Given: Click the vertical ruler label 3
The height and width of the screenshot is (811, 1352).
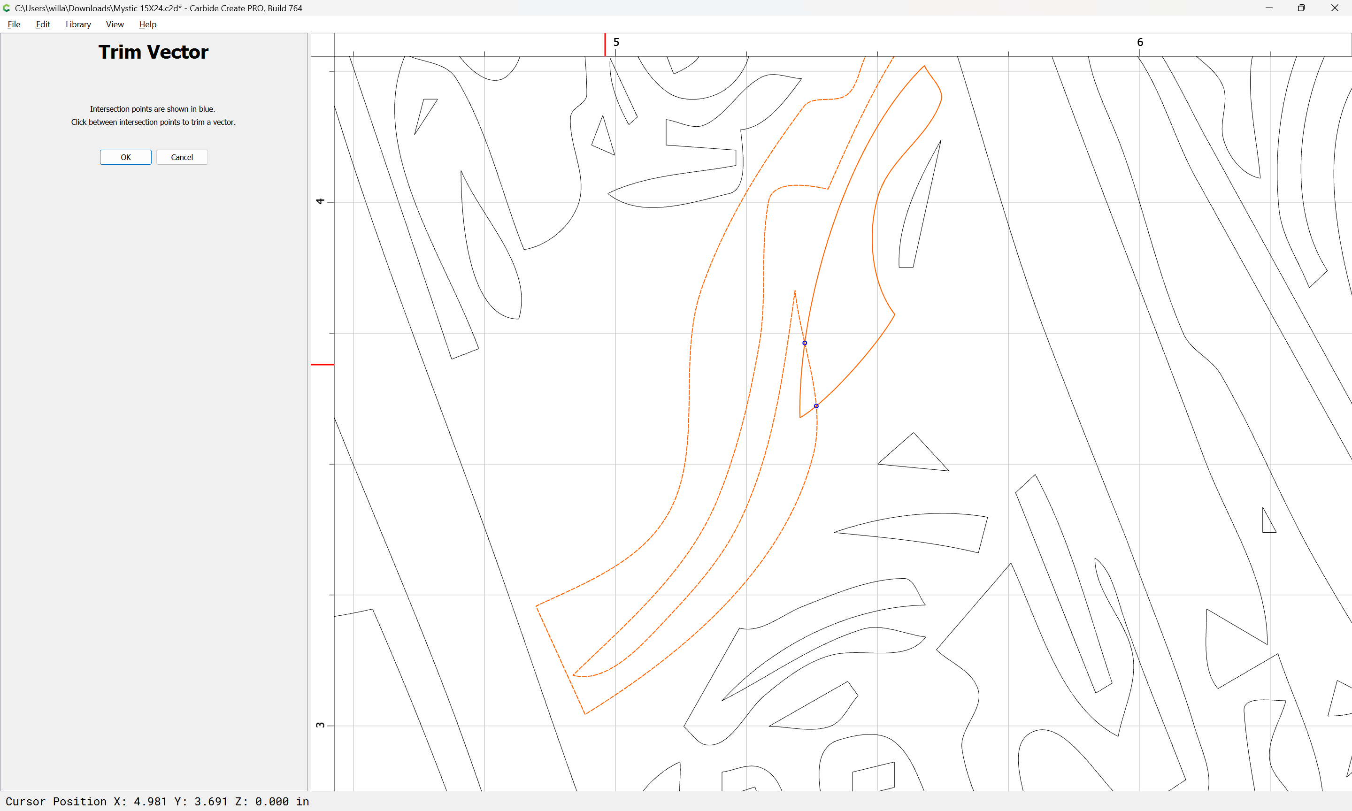Looking at the screenshot, I should click(x=320, y=725).
